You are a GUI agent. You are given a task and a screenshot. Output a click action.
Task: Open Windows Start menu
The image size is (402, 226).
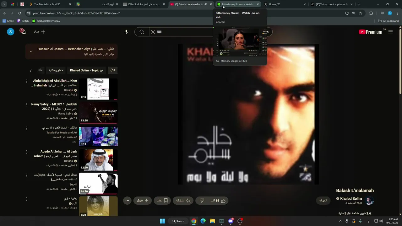tap(162, 221)
